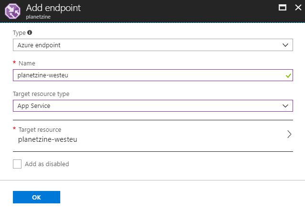305x211 pixels.
Task: Click the down arrow of the Type dropdown
Action: [x=285, y=45]
